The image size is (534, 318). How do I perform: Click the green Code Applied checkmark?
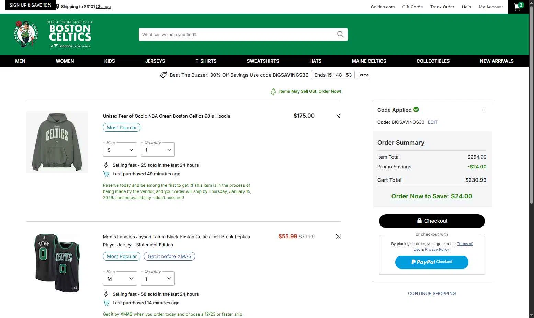pyautogui.click(x=416, y=110)
